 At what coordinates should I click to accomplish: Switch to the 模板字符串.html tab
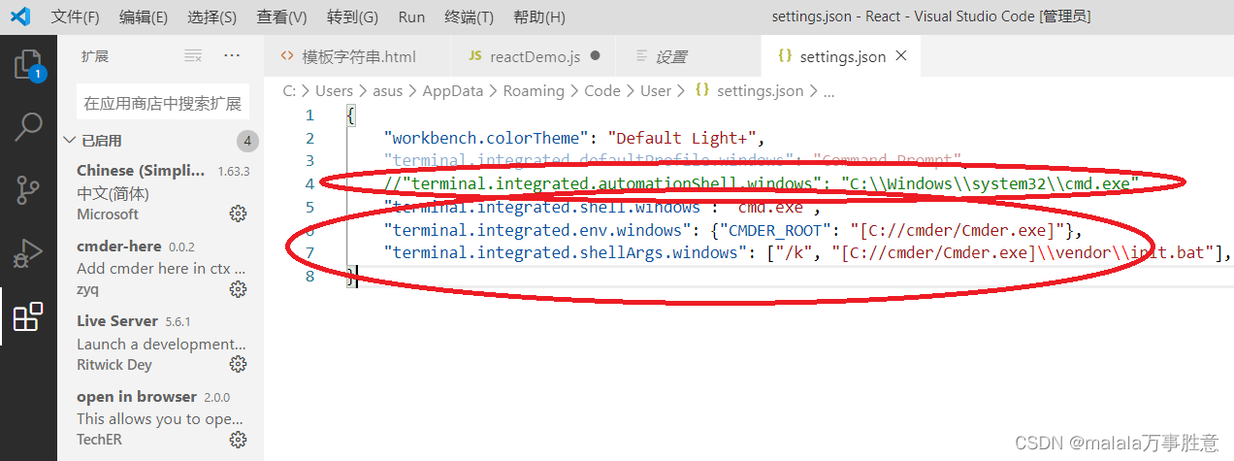(359, 56)
